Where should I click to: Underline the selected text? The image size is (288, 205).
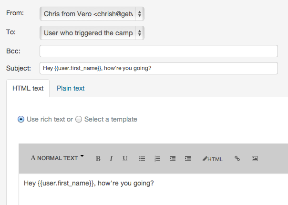pyautogui.click(x=125, y=159)
